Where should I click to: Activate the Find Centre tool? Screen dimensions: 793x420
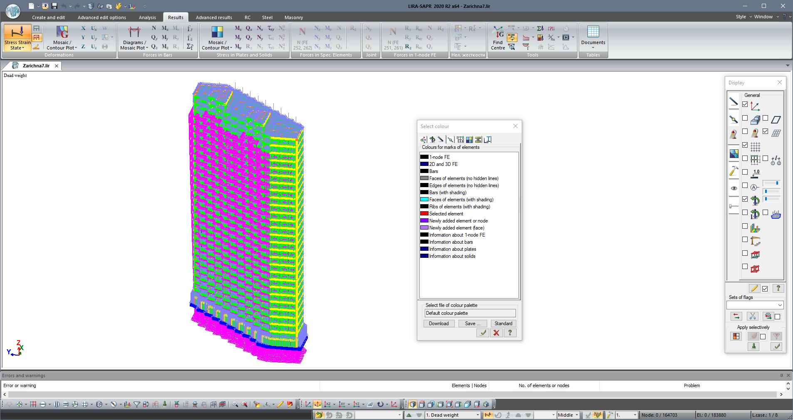[x=498, y=37]
